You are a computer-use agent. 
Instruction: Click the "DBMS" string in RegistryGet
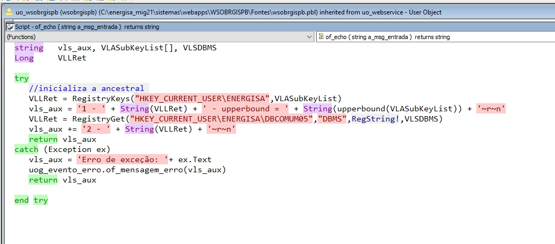[x=332, y=119]
